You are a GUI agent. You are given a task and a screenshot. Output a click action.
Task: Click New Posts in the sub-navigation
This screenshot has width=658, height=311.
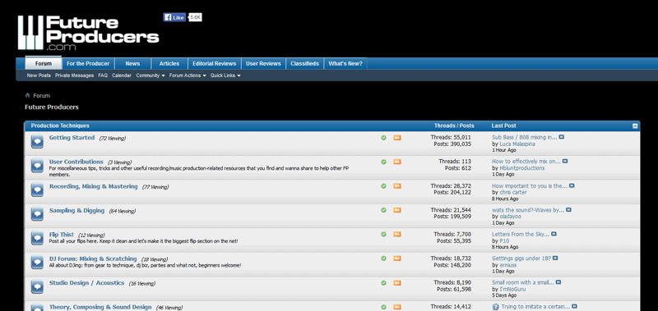click(x=39, y=75)
